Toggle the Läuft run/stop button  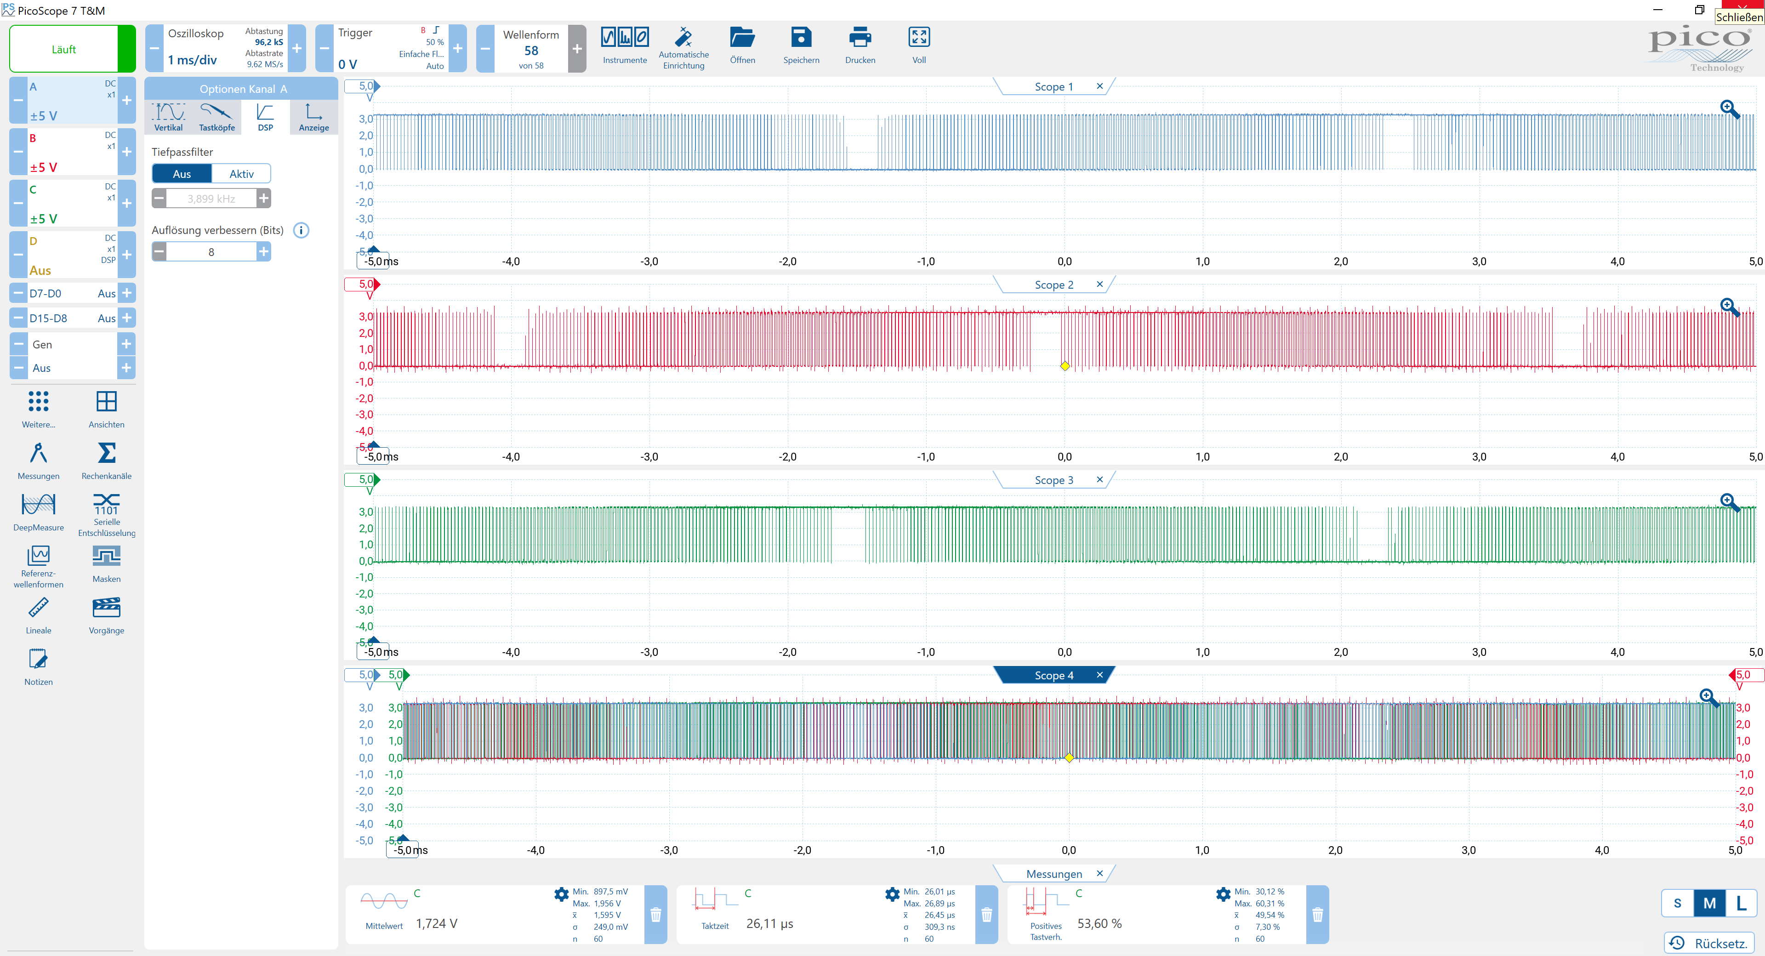(73, 49)
